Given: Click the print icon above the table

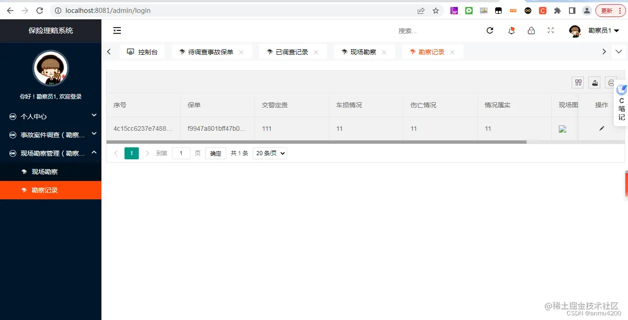Looking at the screenshot, I should (610, 82).
